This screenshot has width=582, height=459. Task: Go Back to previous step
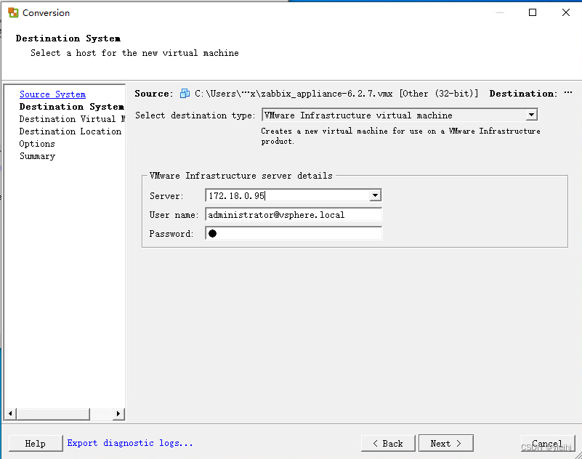pos(388,443)
